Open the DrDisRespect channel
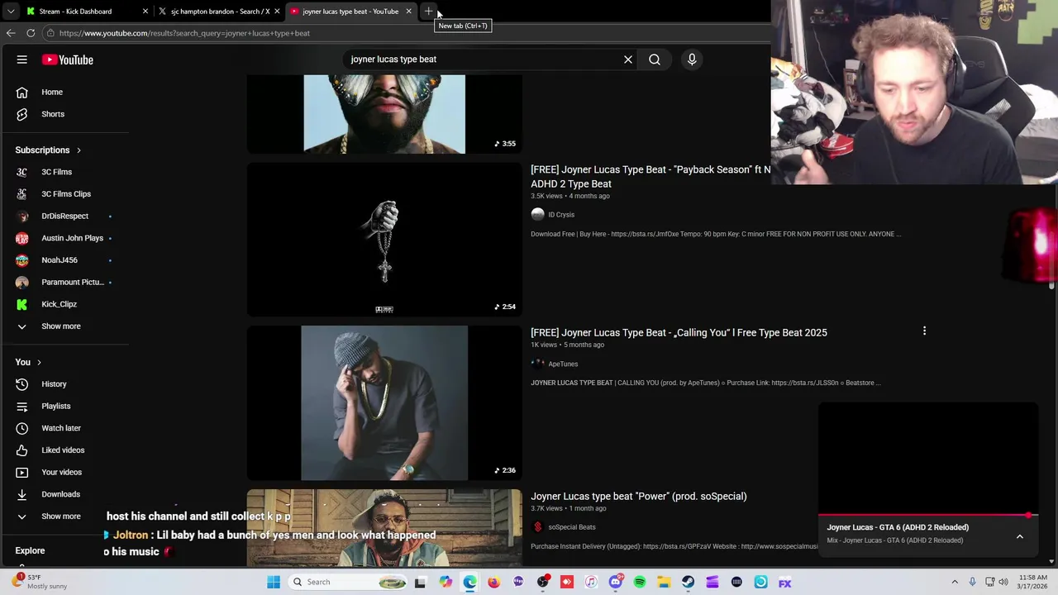1058x595 pixels. (64, 216)
